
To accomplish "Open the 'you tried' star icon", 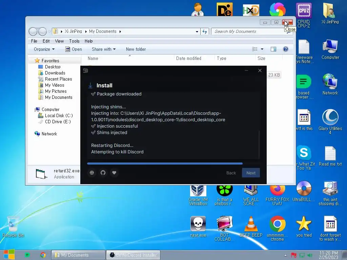I will click(304, 226).
